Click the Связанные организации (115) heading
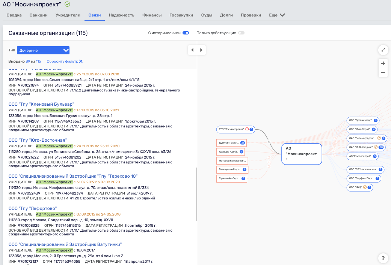This screenshot has height=265, width=391. pyautogui.click(x=48, y=33)
